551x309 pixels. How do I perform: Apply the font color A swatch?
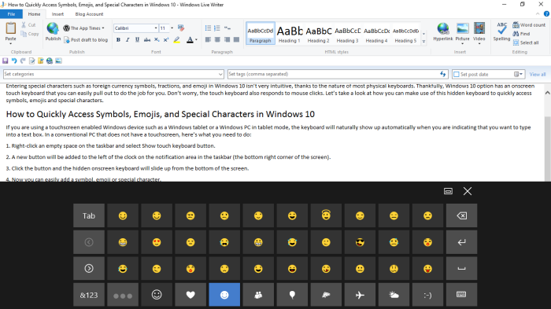pos(190,40)
